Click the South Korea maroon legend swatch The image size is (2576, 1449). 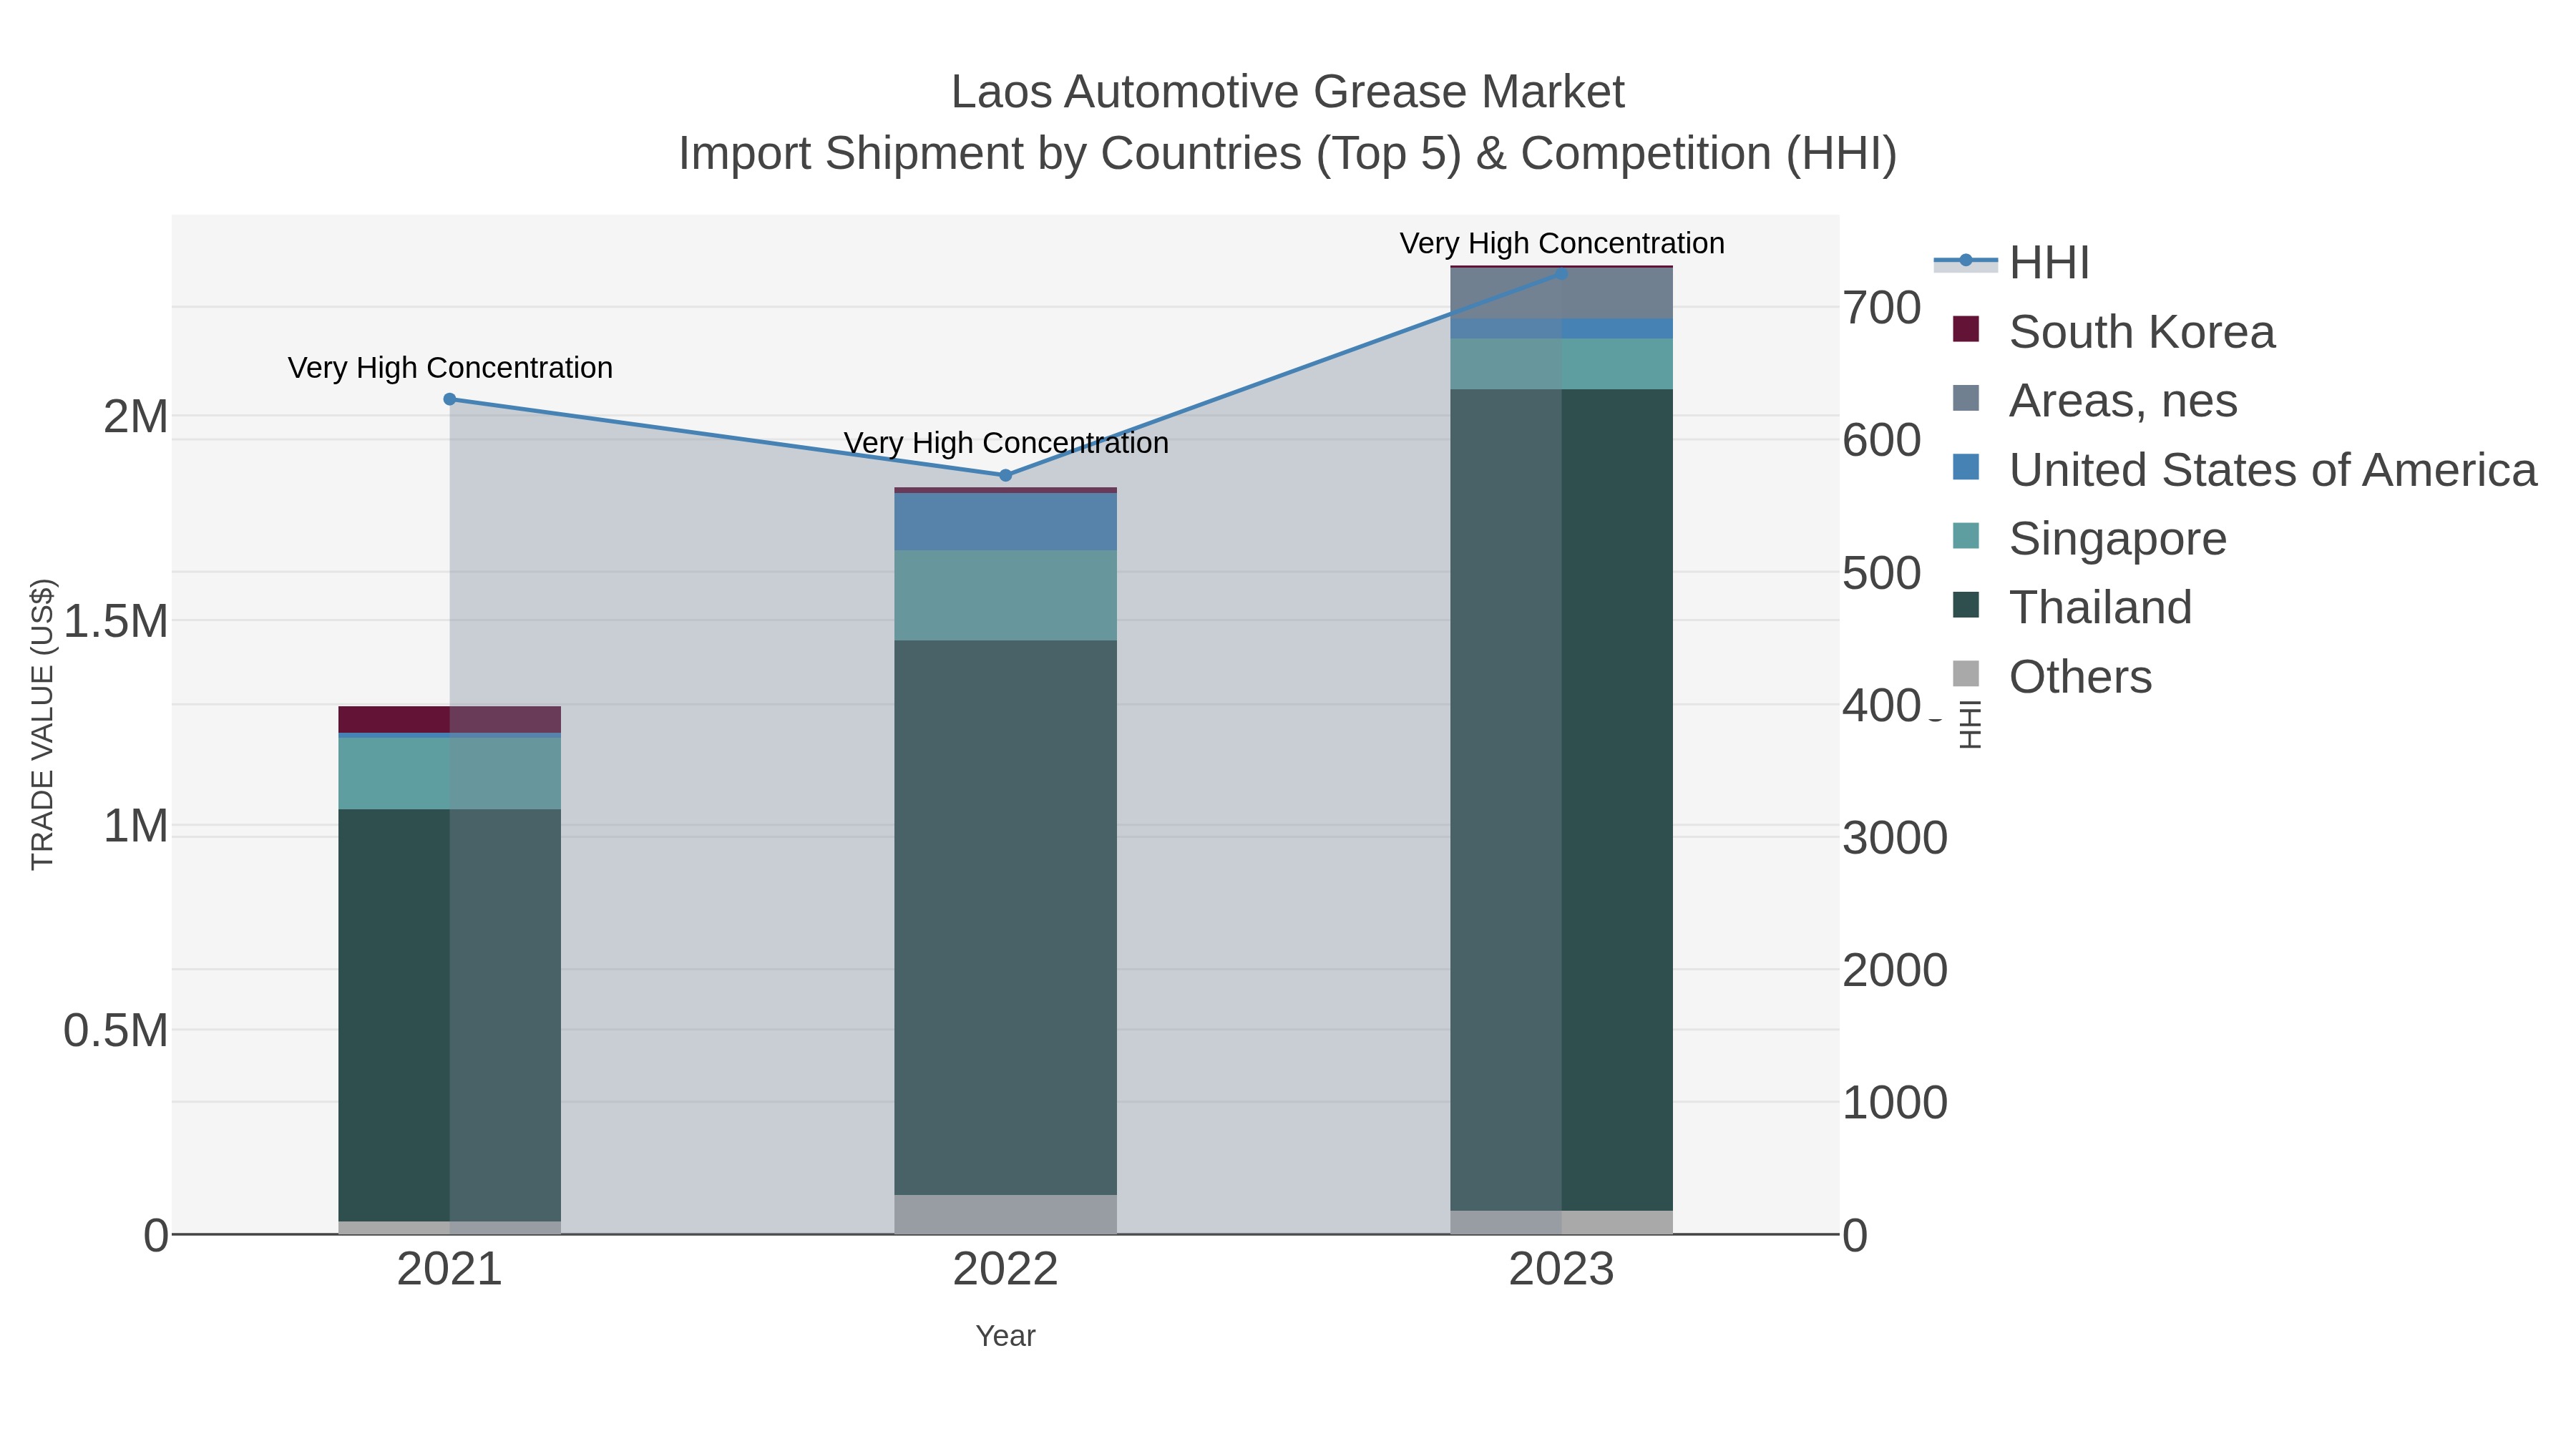1966,329
